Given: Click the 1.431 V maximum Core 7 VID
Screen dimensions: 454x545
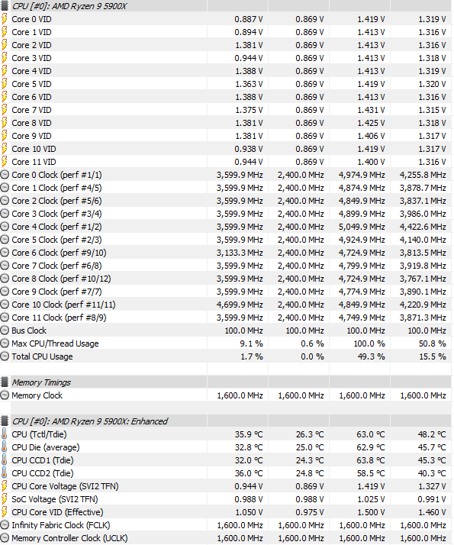Looking at the screenshot, I should [371, 110].
